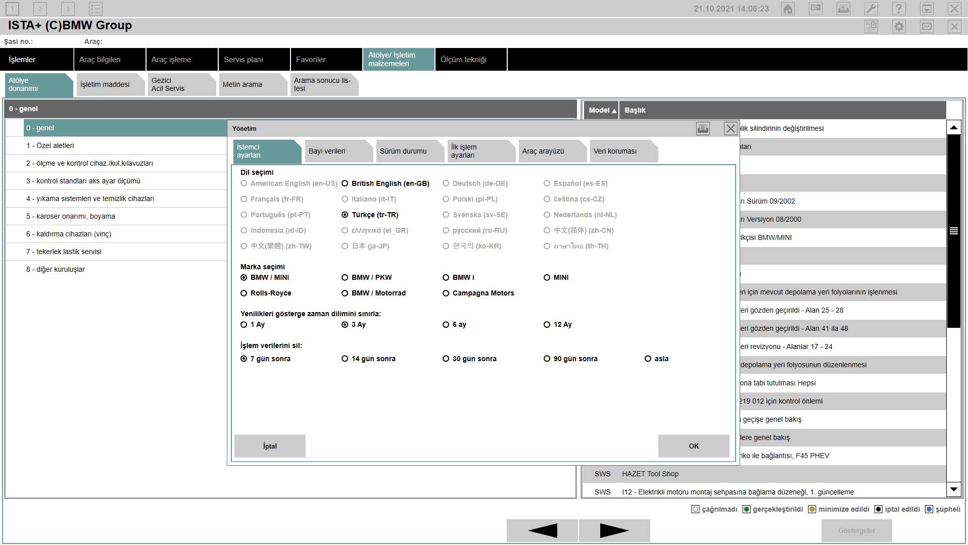
Task: Choose the Rolls-Royce brand option
Action: (244, 293)
